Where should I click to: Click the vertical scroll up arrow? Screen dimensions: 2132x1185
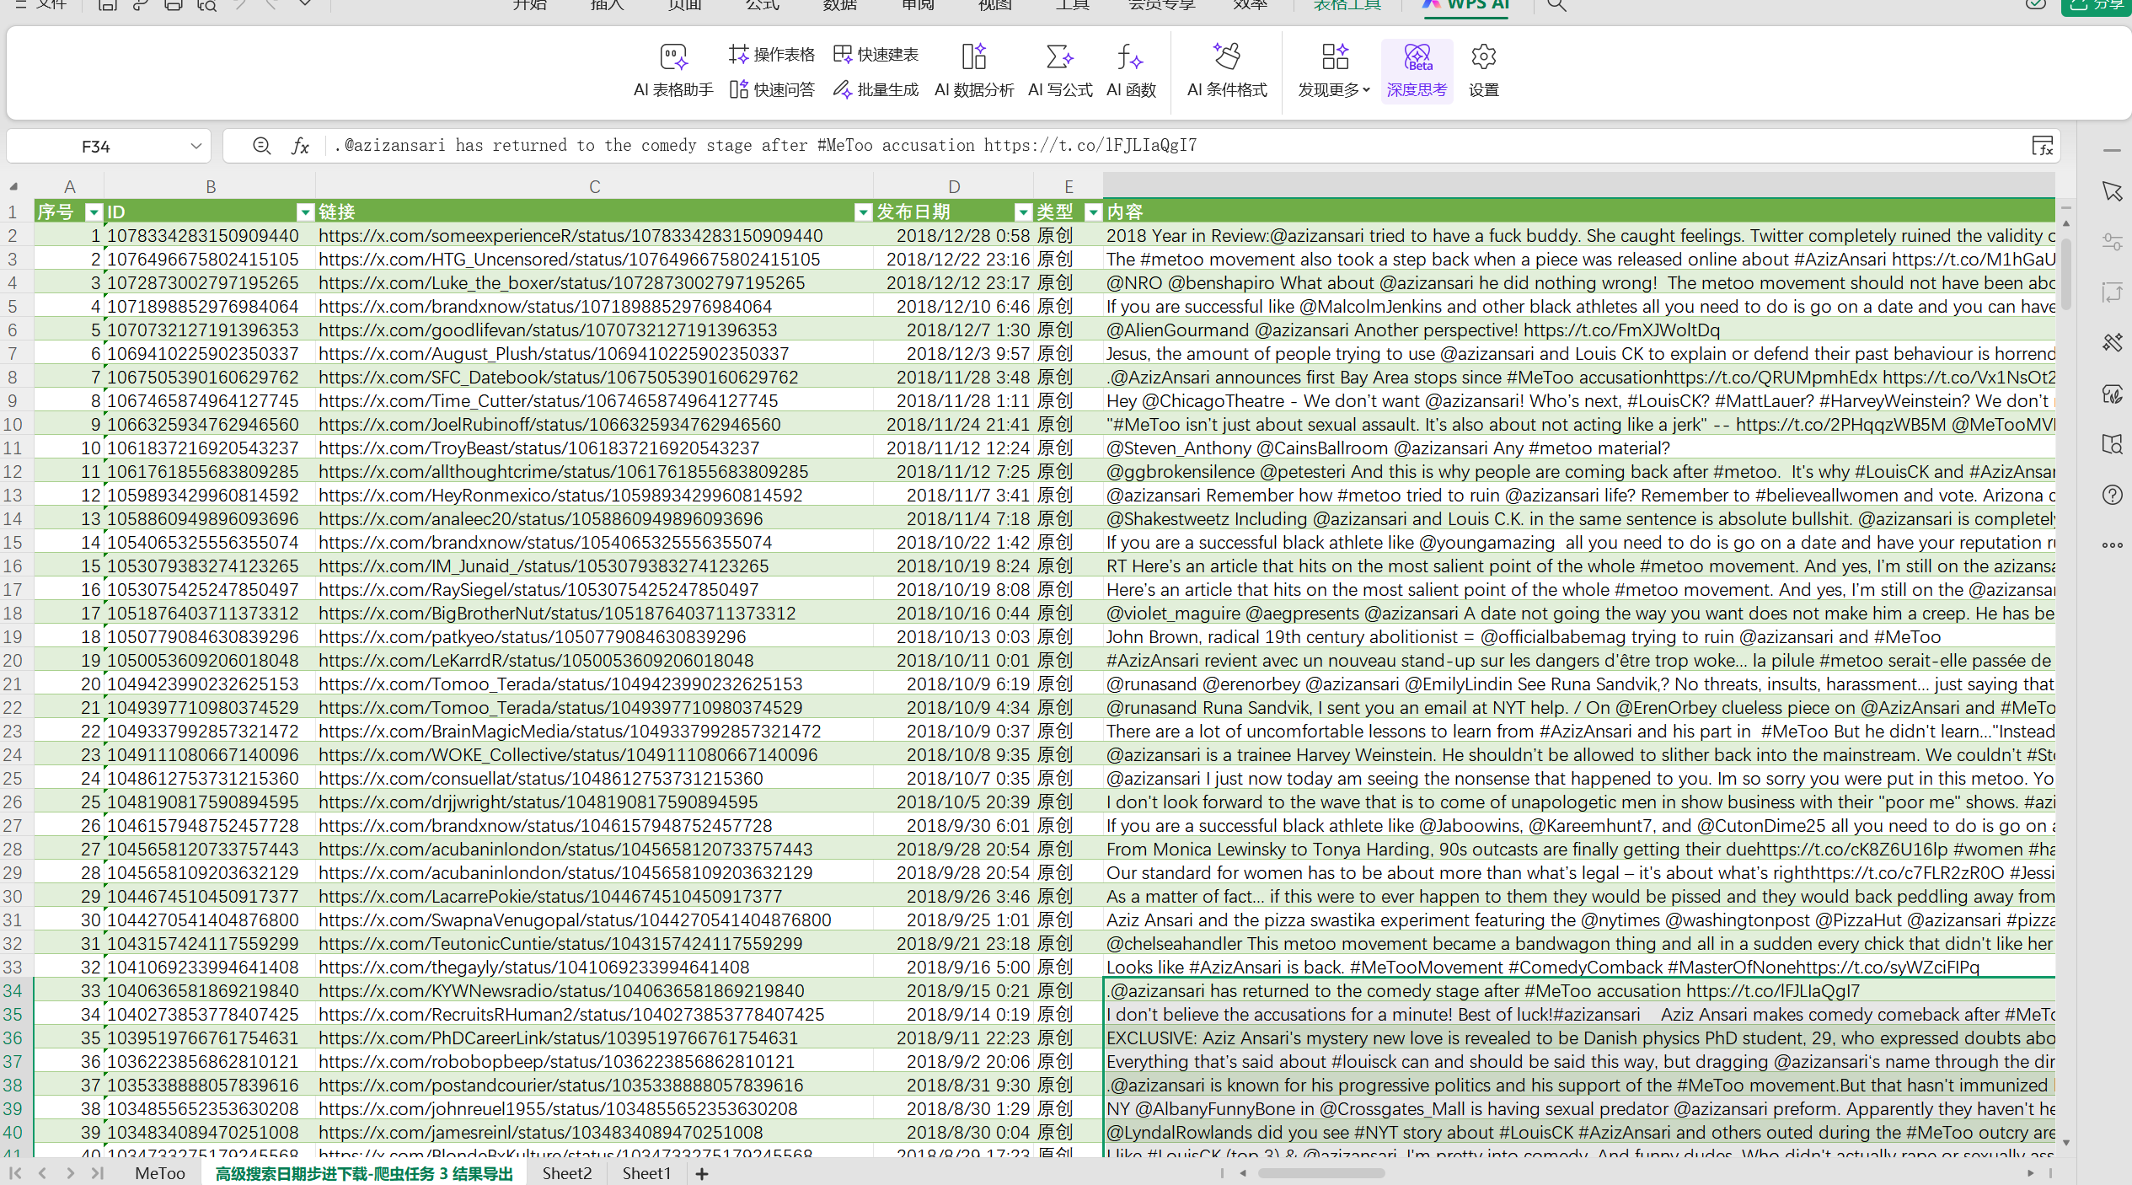(x=2065, y=223)
